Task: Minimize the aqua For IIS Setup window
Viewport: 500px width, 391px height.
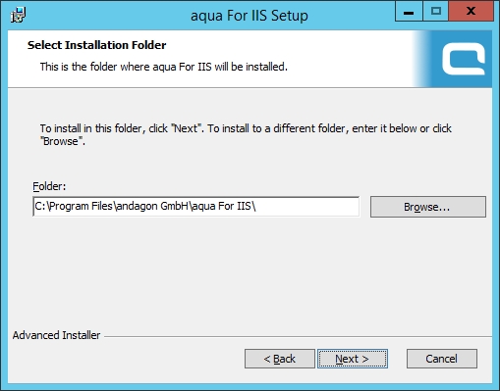Action: click(409, 12)
